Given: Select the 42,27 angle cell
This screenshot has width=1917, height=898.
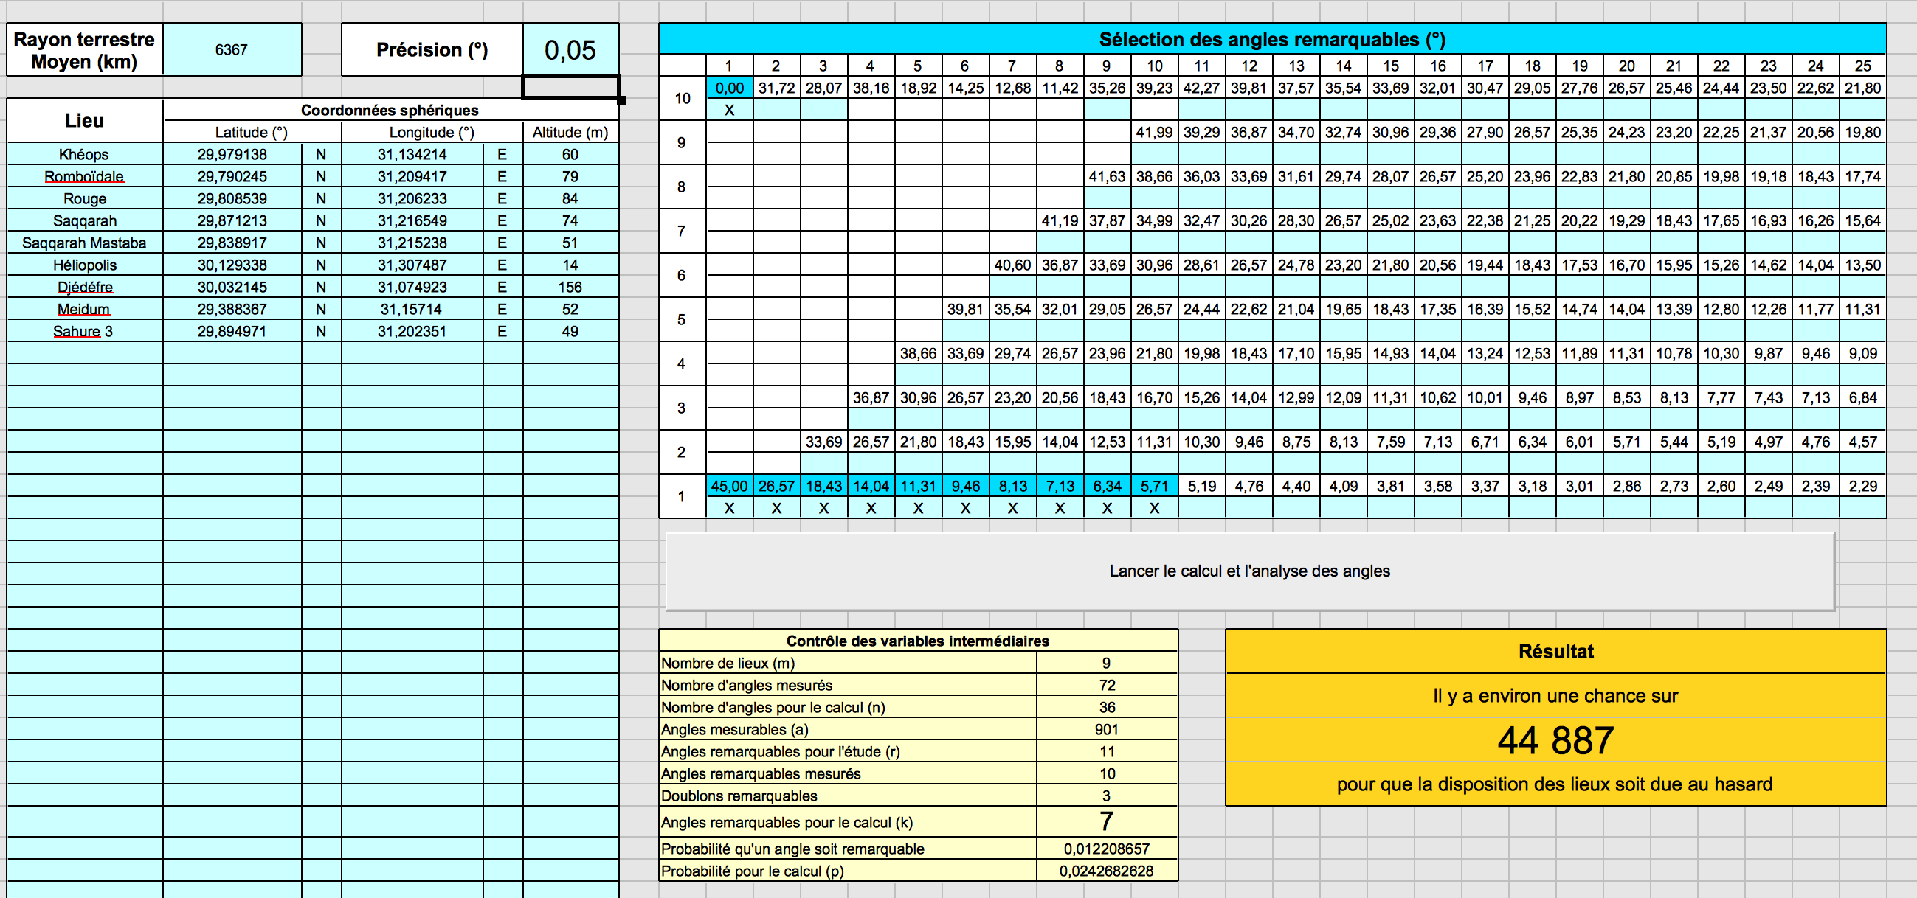Looking at the screenshot, I should pyautogui.click(x=1201, y=88).
